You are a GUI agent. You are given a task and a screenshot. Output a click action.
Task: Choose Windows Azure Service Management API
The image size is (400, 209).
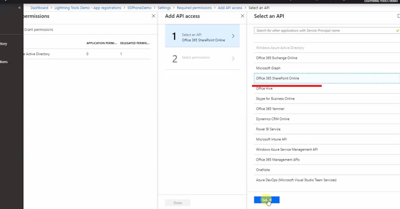[327, 149]
